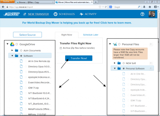Viewport: 160px width, 116px height.
Task: Select radio for epstopik.hrdkorea file in GoogleDrive
Action: pos(26,77)
